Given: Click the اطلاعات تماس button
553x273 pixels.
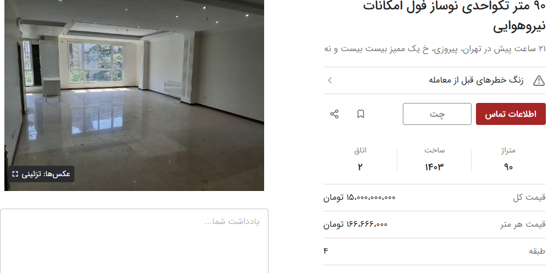Looking at the screenshot, I should click(511, 114).
